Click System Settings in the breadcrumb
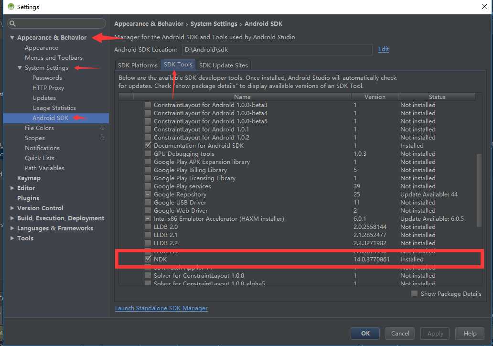493x346 pixels. pos(214,24)
